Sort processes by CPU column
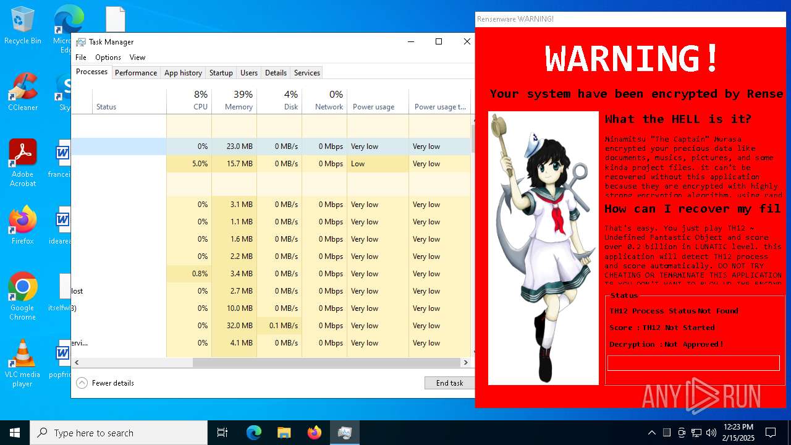Screen dimensions: 791x445 pos(189,101)
